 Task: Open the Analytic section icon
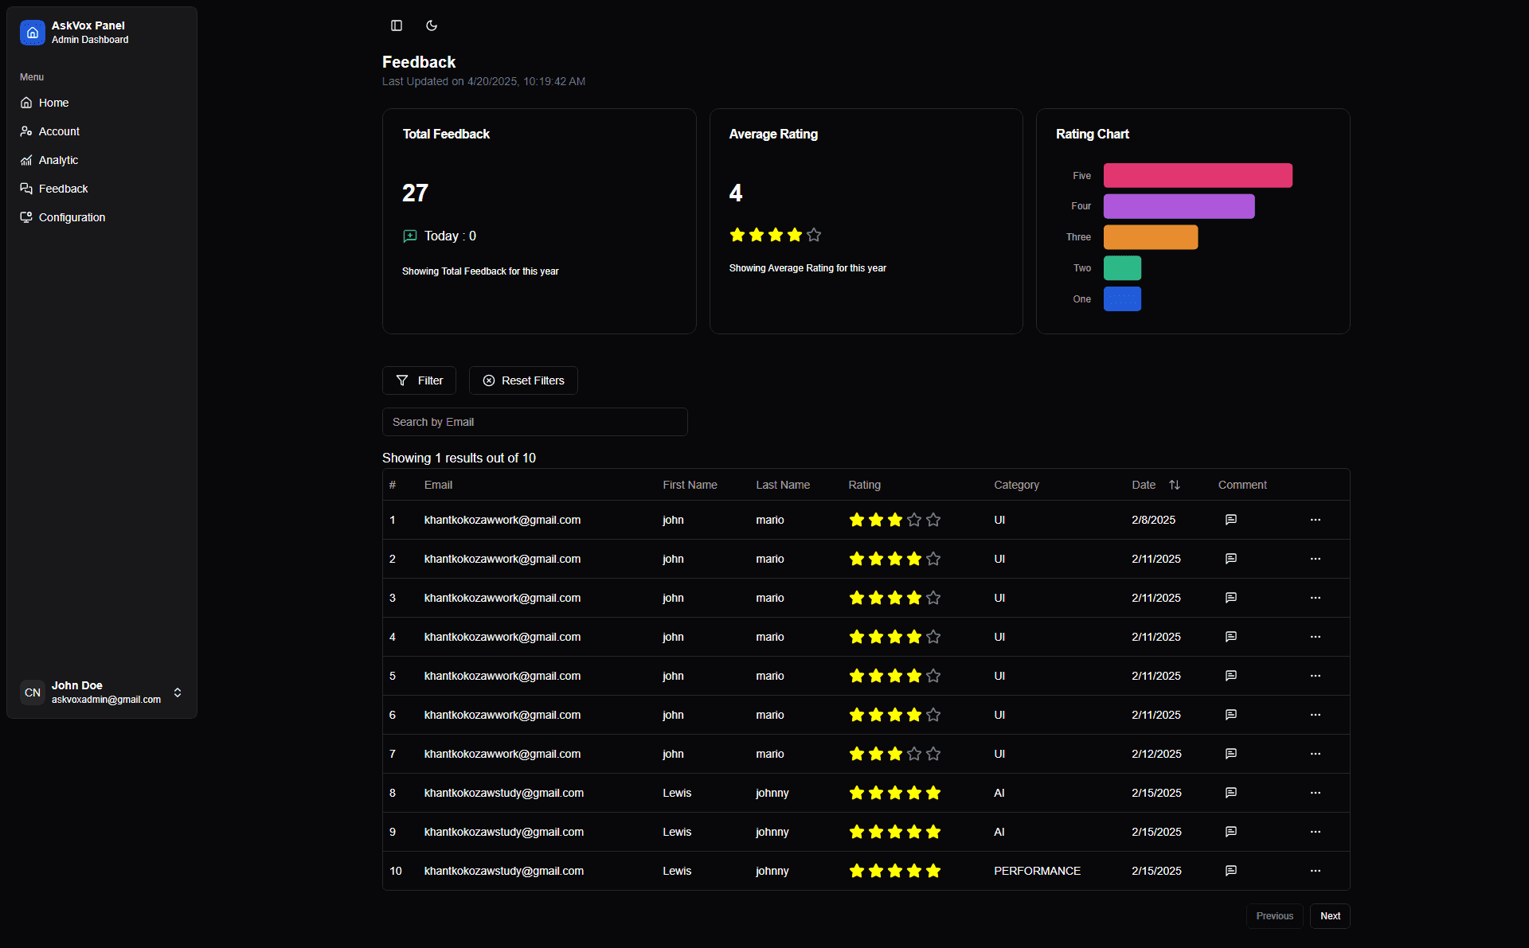[x=26, y=160]
